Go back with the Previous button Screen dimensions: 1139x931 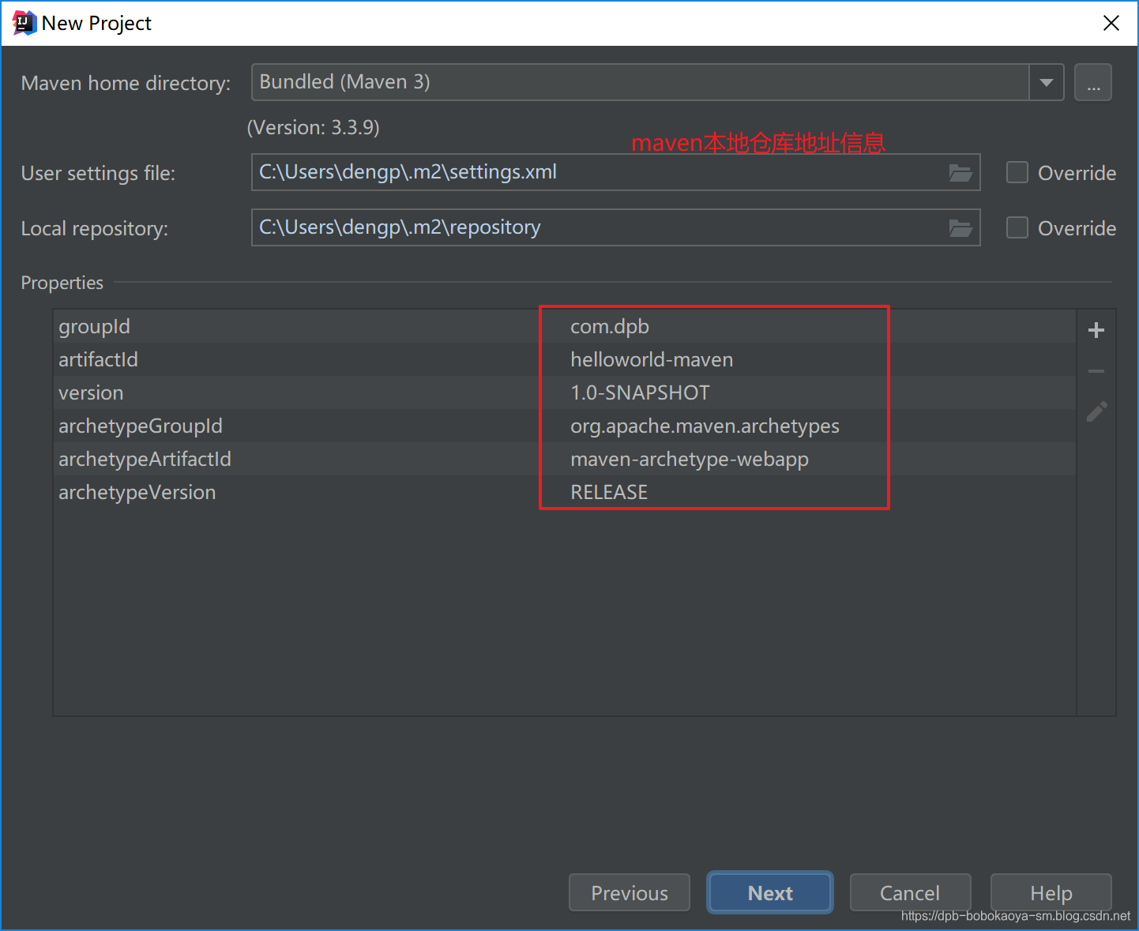point(630,893)
